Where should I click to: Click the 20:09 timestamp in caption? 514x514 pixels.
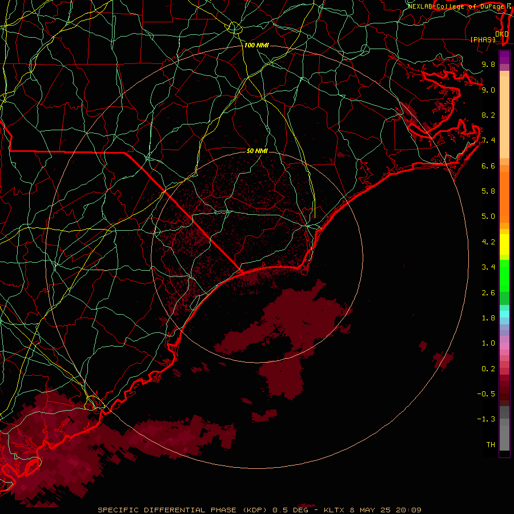click(x=408, y=510)
